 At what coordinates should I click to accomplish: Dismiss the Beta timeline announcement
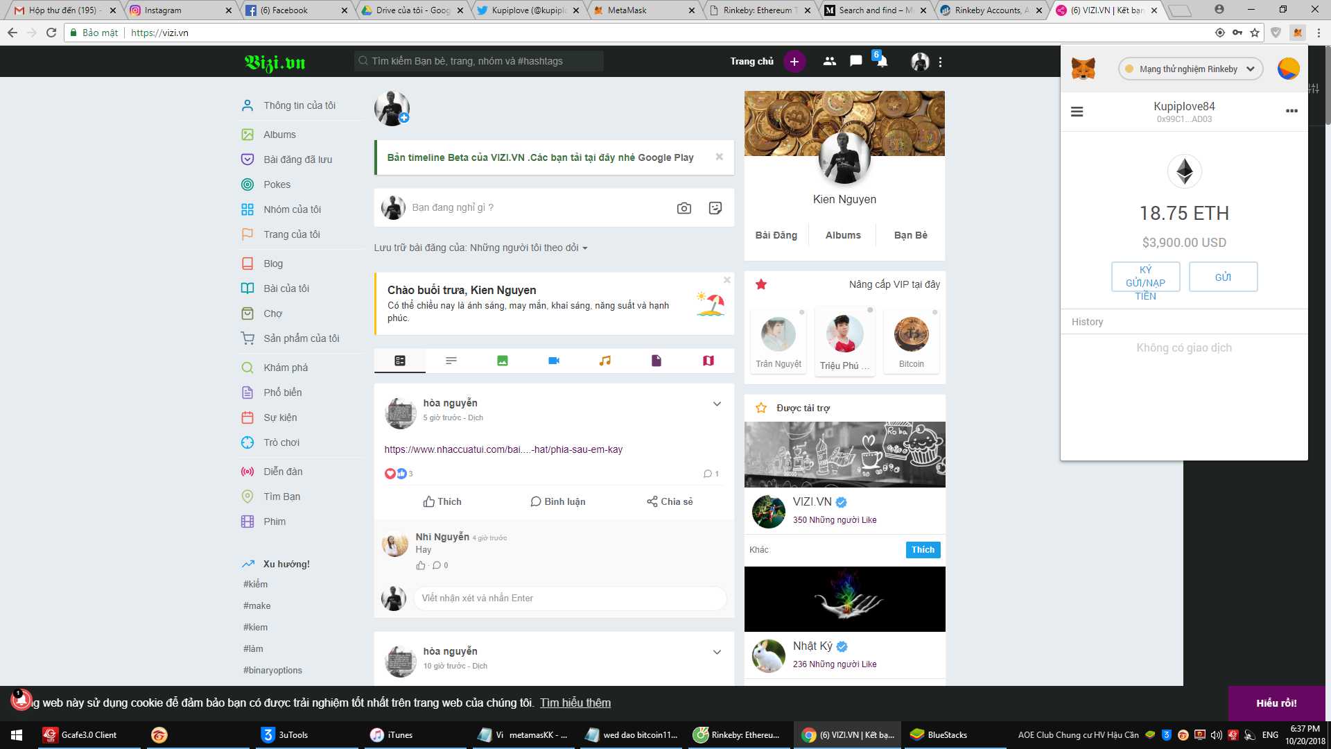pyautogui.click(x=719, y=157)
